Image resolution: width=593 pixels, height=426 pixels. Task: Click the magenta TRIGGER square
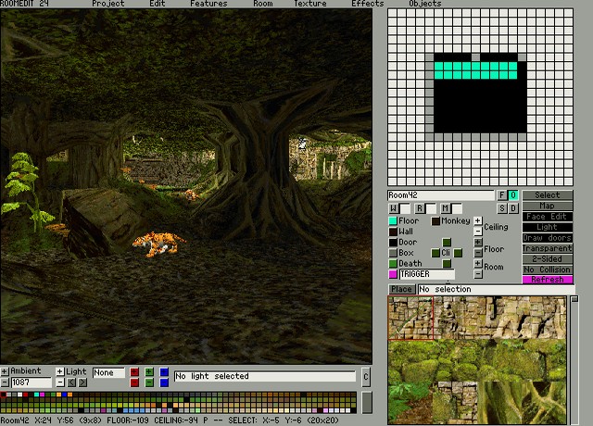coord(393,274)
